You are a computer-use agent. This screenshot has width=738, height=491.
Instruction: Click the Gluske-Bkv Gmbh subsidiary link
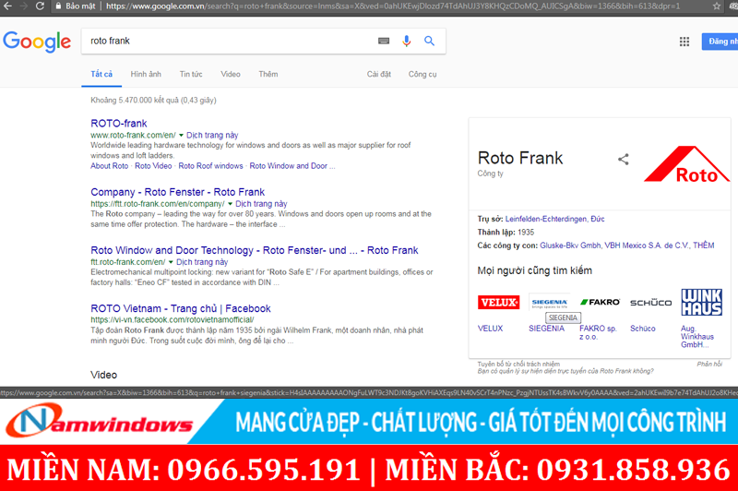pos(570,245)
